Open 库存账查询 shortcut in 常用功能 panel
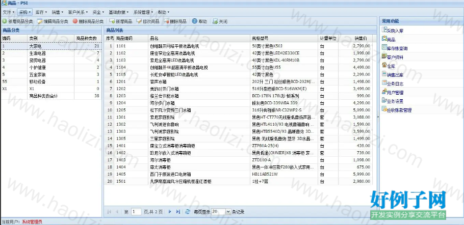Viewport: 464px width, 225px height. tap(395, 48)
